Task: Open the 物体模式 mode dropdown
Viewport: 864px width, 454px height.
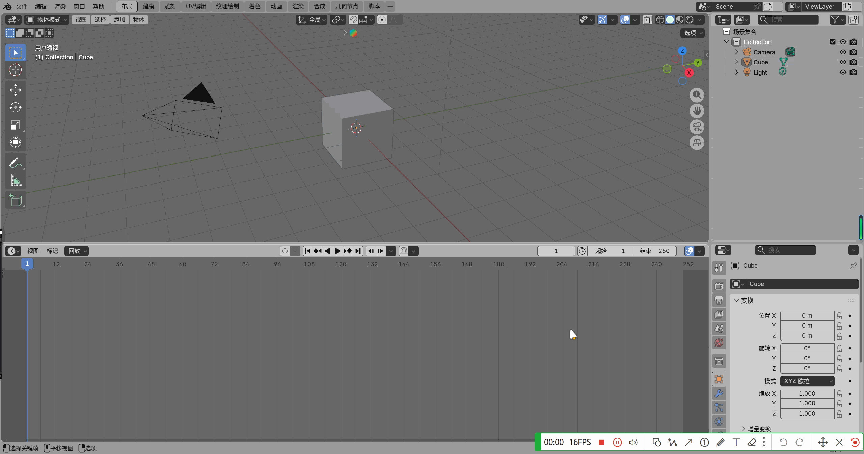Action: pos(47,20)
